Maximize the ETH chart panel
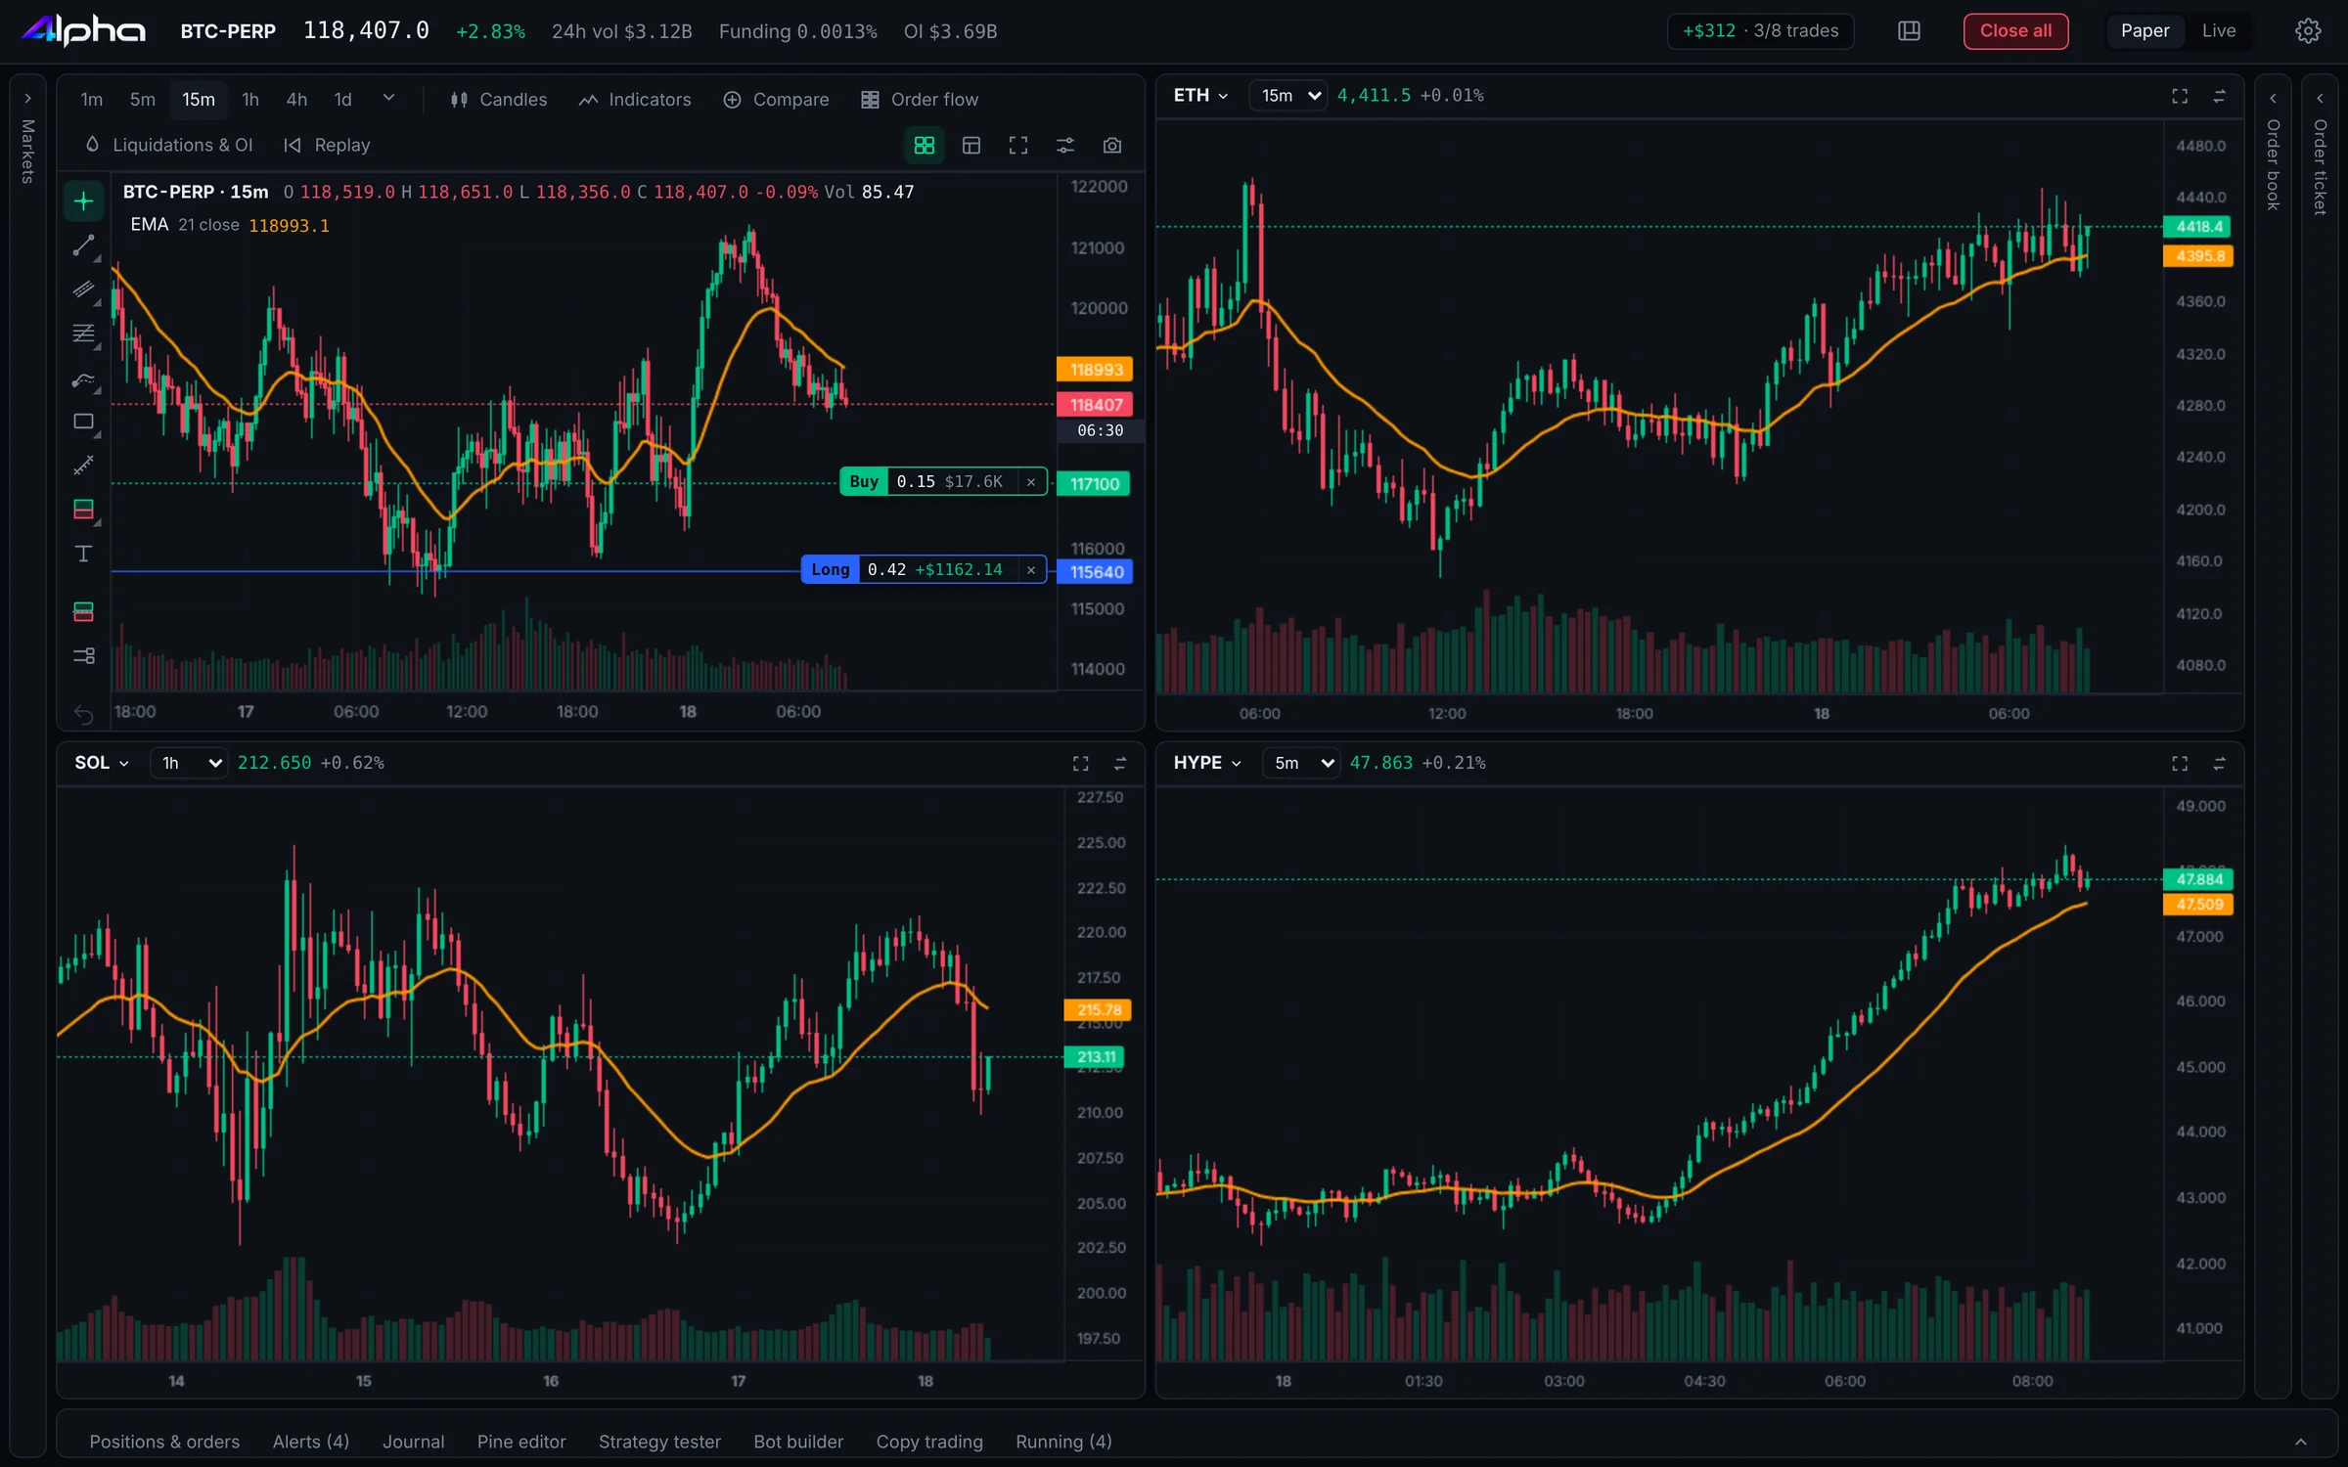2348x1467 pixels. 2180,96
